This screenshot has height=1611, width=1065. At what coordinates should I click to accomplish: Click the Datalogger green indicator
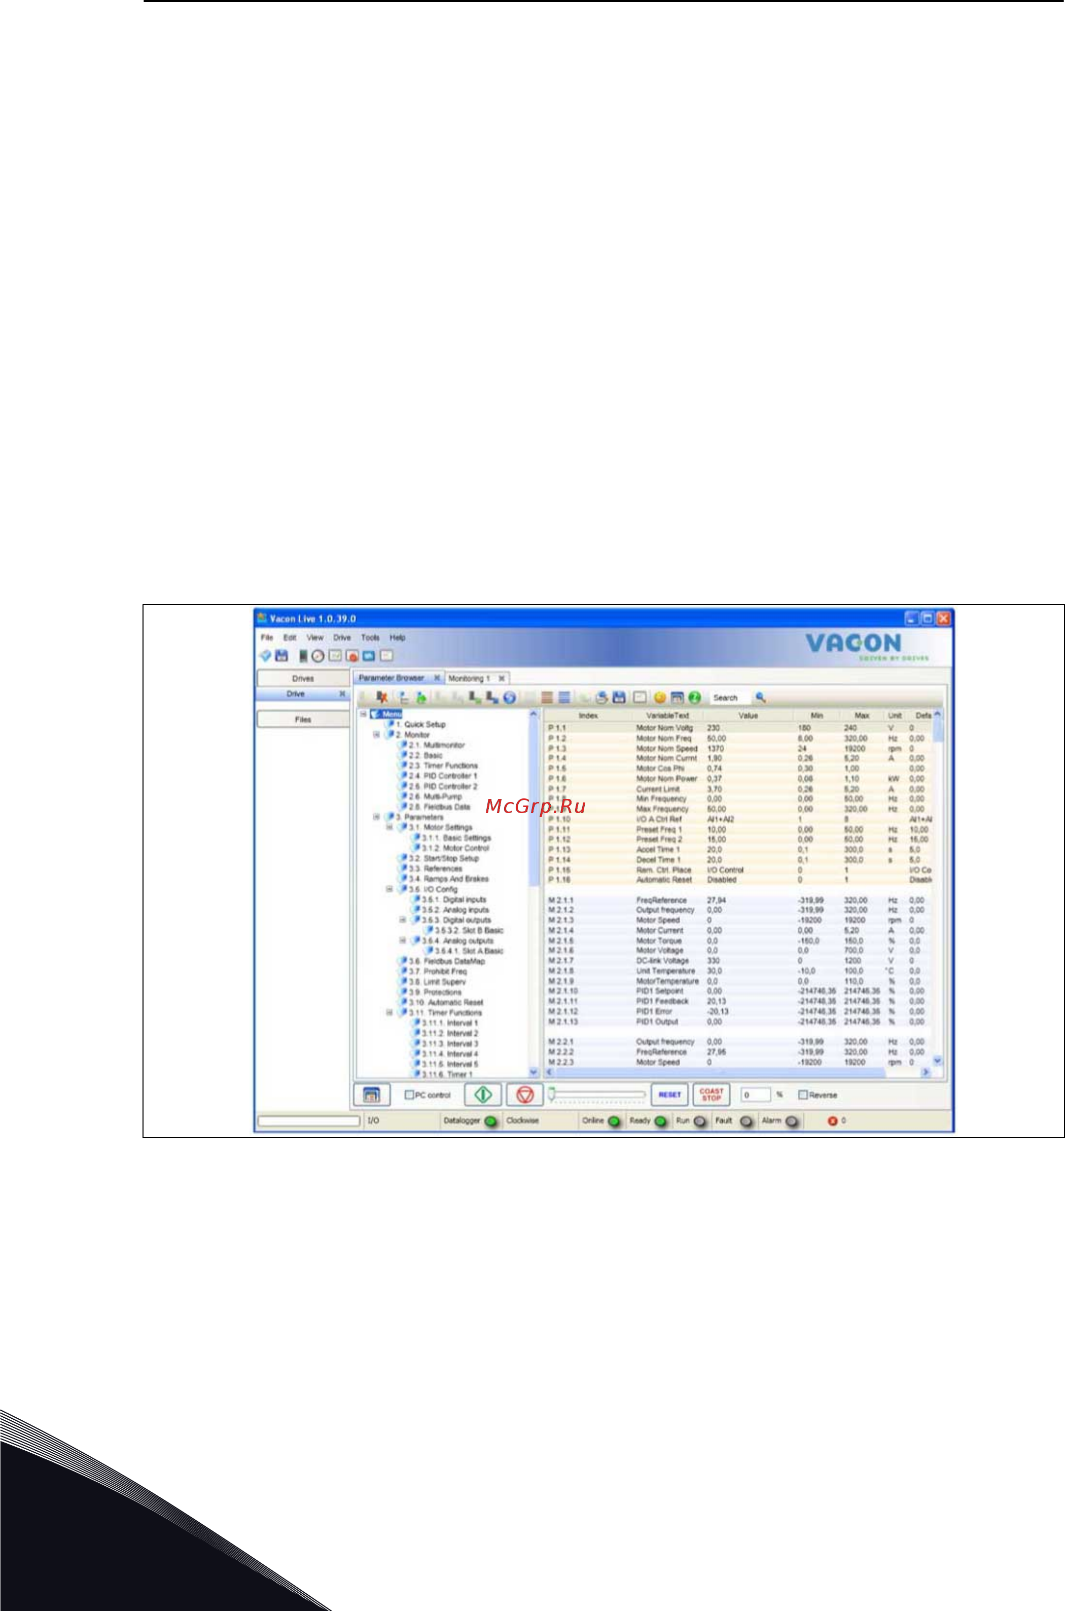coord(490,1122)
